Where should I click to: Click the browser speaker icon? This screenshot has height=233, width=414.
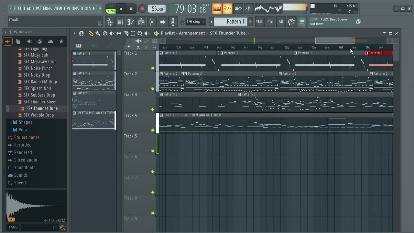(29, 41)
